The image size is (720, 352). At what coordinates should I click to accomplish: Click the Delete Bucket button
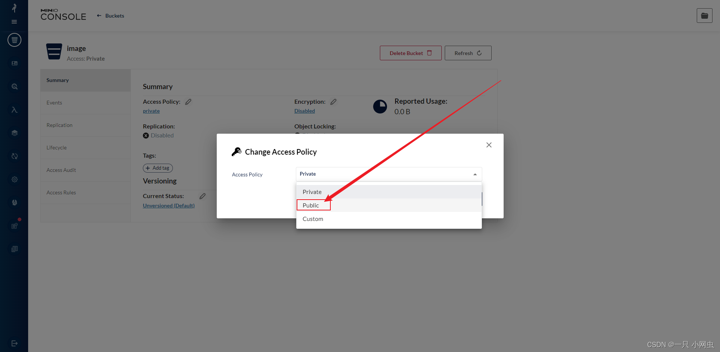(x=411, y=53)
